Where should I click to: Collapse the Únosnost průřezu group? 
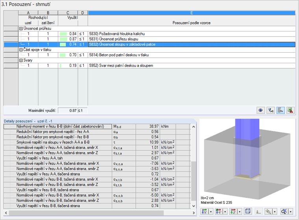tap(21, 29)
